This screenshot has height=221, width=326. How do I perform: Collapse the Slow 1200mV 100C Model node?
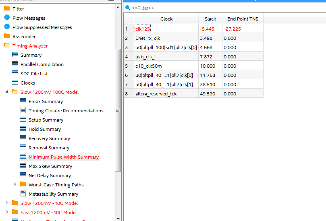(x=7, y=92)
